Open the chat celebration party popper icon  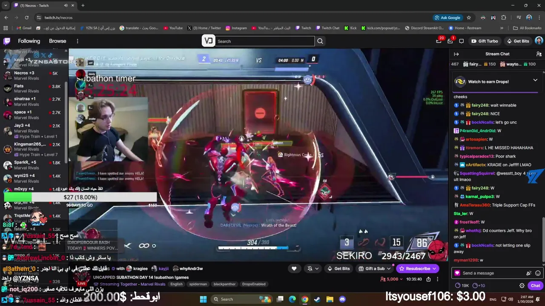pyautogui.click(x=529, y=273)
